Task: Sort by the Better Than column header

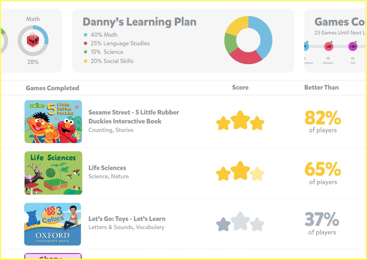Action: 321,87
